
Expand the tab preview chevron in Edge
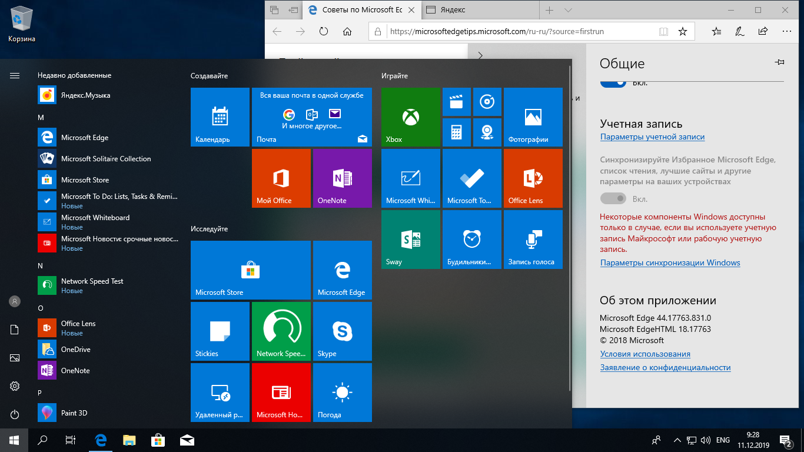568,10
